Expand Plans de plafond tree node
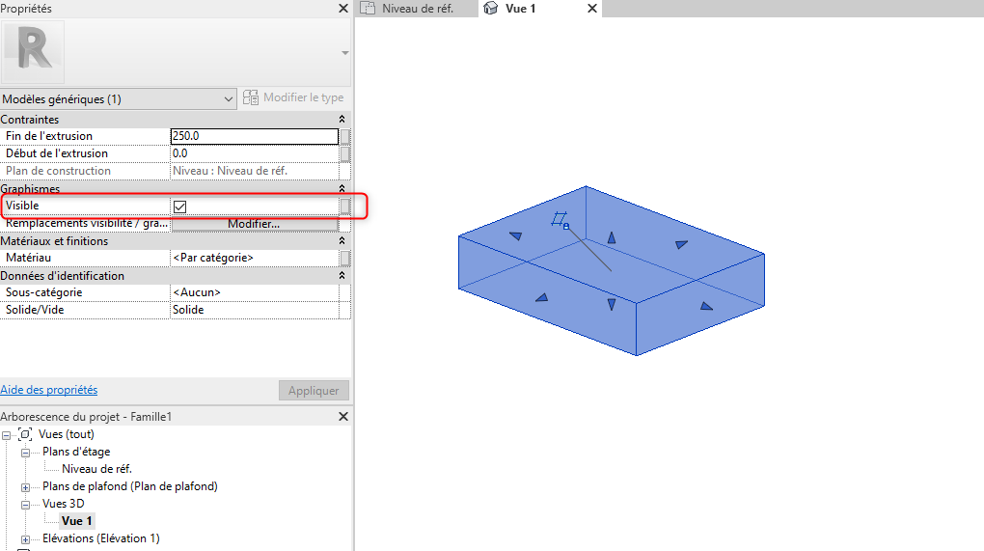 [26, 486]
